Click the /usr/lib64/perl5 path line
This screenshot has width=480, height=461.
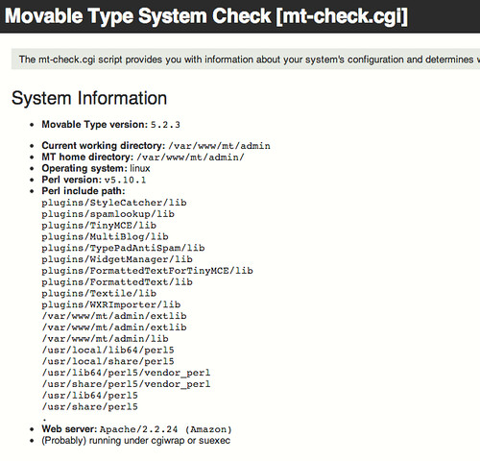[x=90, y=396]
